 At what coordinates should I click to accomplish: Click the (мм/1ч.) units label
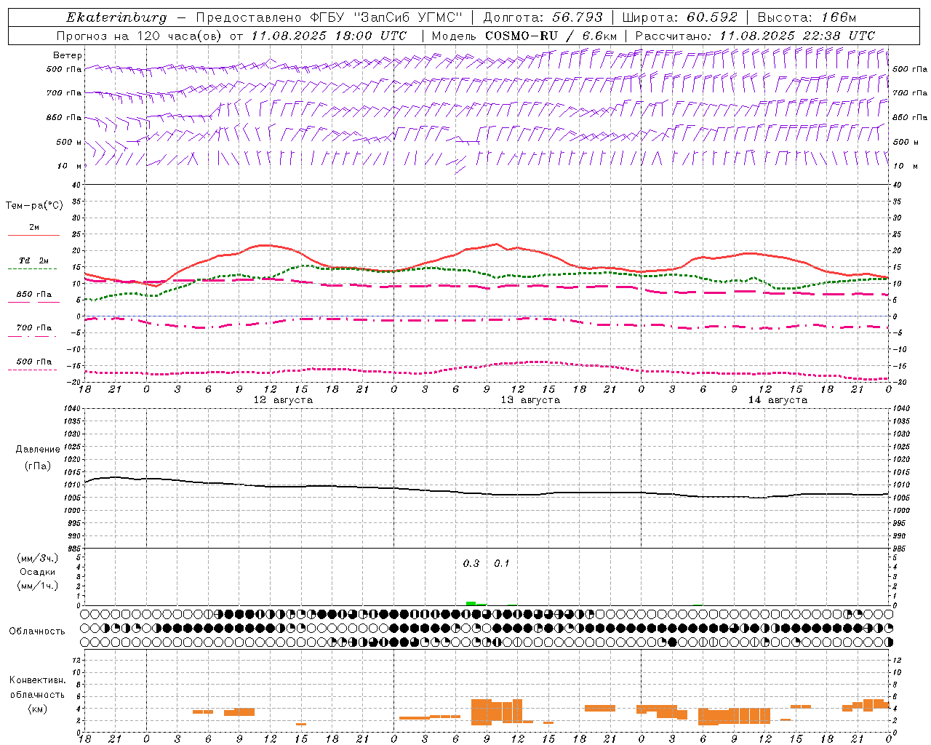(x=38, y=586)
